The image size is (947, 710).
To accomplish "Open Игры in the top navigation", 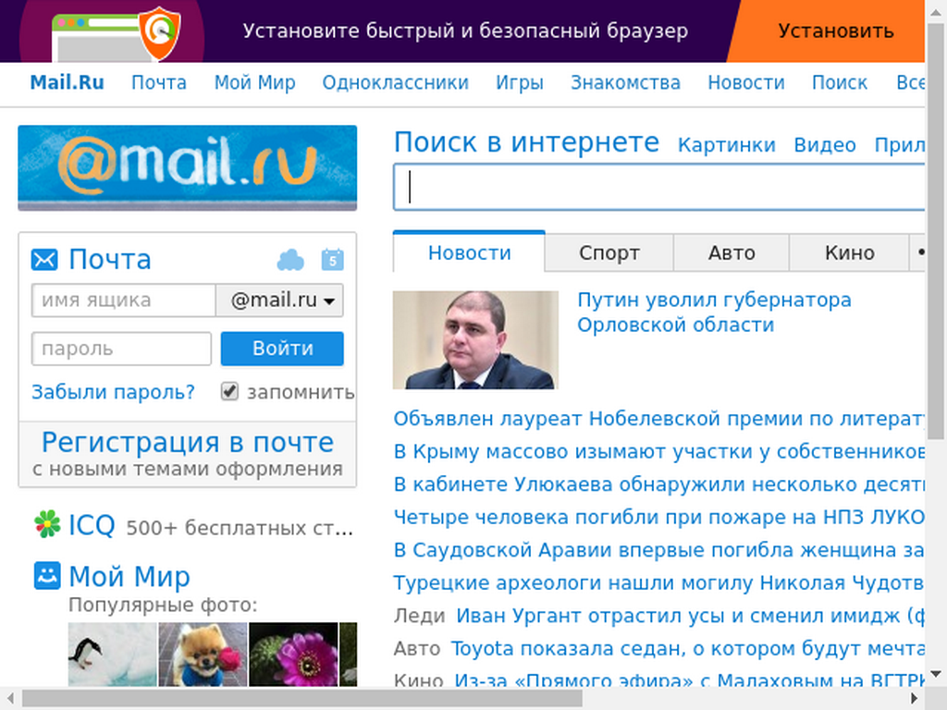I will (x=520, y=82).
